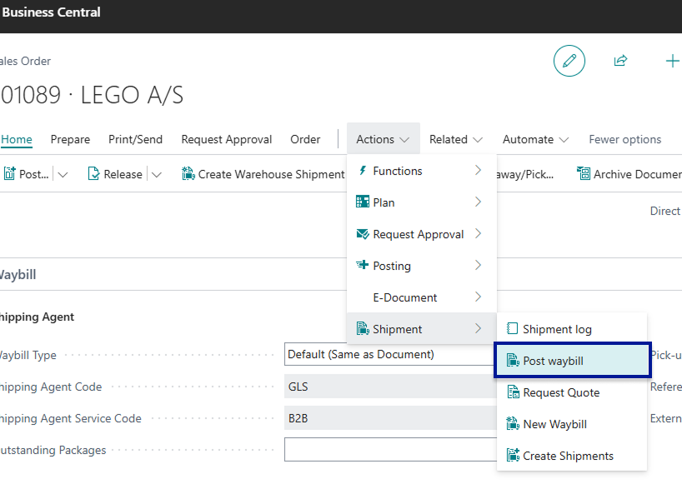
Task: Choose Create Shipments
Action: point(572,456)
